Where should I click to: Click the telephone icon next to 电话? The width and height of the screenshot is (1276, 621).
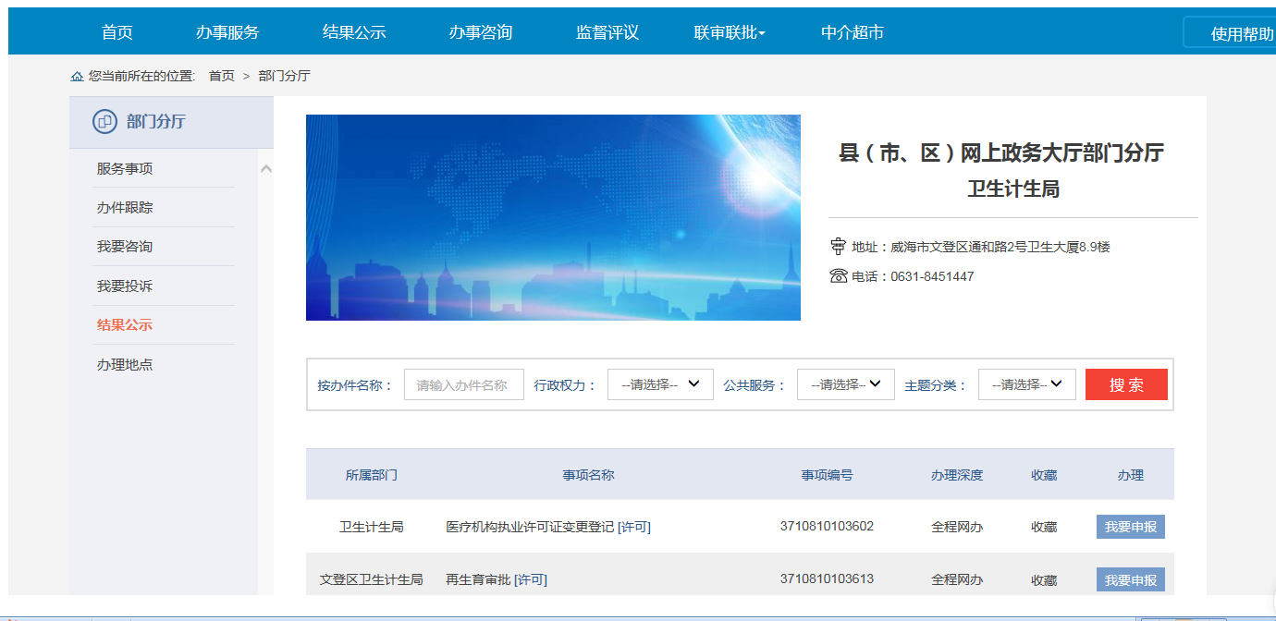(838, 276)
